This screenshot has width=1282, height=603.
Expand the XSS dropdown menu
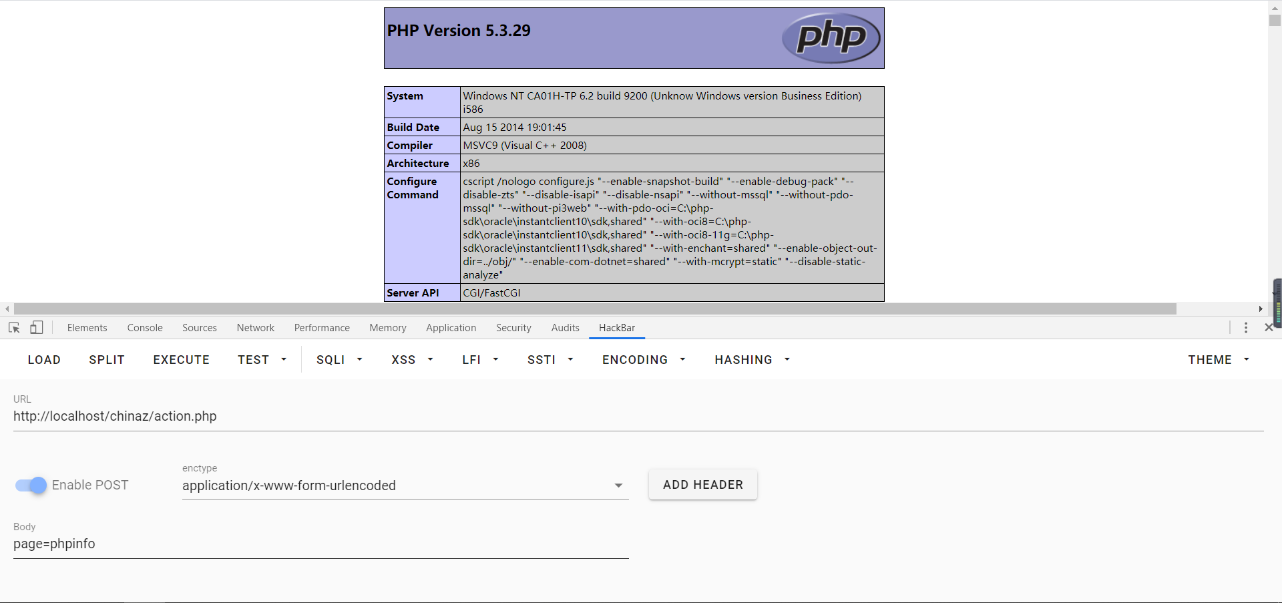coord(412,360)
